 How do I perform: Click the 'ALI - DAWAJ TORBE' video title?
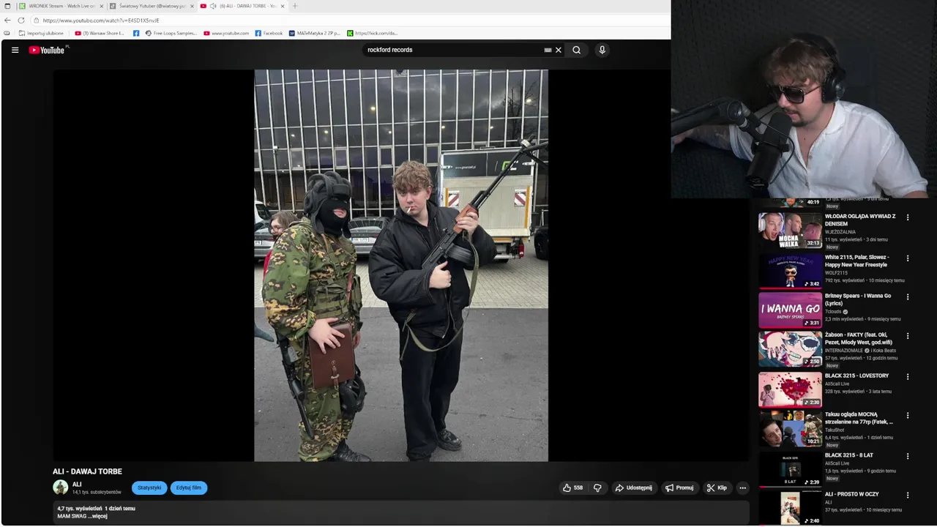[87, 471]
